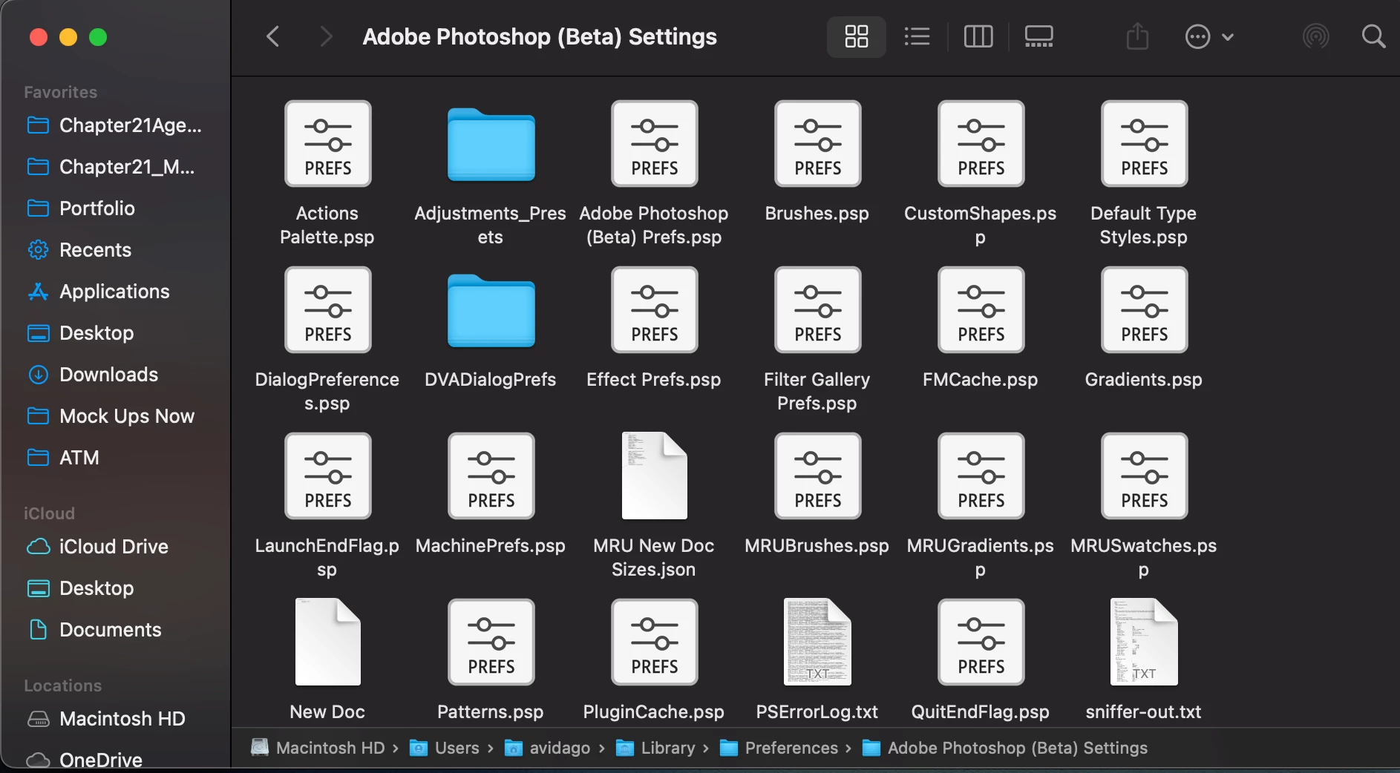
Task: Select the Actions Palette.psp file icon
Action: [x=327, y=143]
